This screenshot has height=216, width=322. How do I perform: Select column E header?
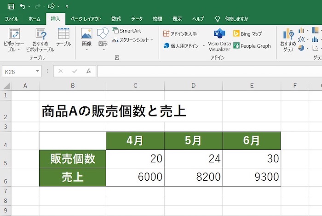click(252, 86)
